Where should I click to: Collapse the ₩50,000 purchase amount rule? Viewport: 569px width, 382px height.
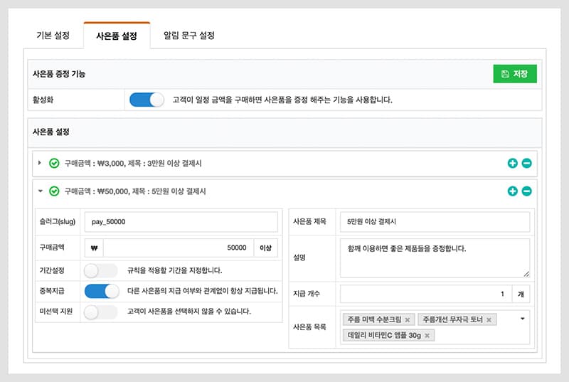40,191
